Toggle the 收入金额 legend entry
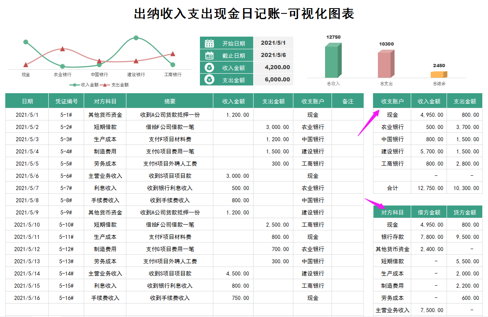 click(x=88, y=85)
